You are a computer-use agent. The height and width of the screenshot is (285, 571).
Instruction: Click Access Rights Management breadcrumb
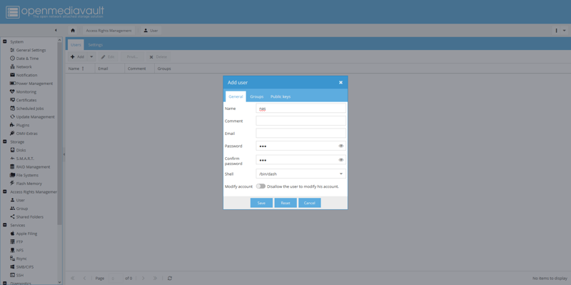[x=109, y=31]
